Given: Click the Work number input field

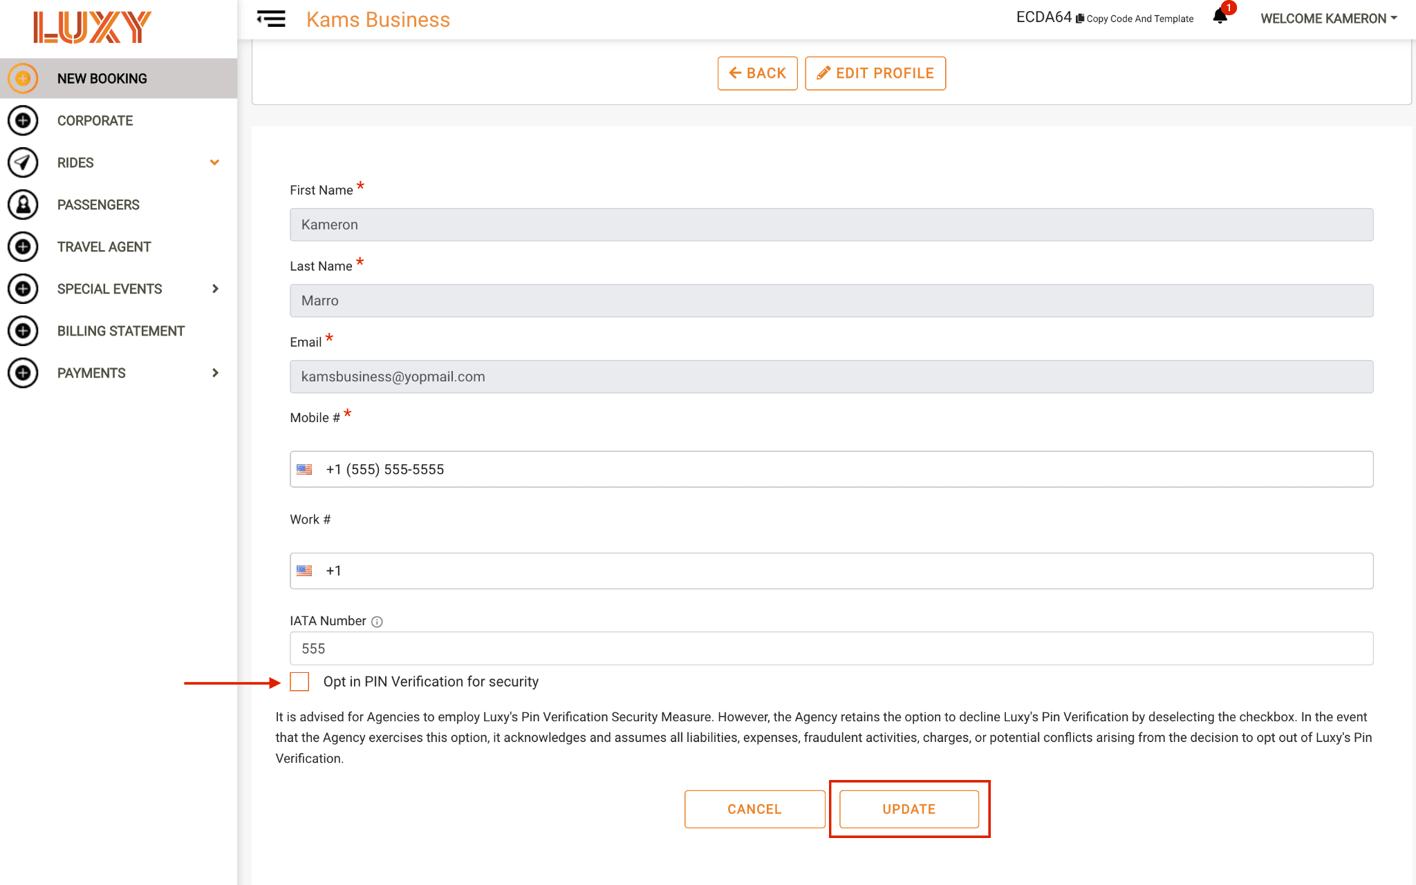Looking at the screenshot, I should pyautogui.click(x=831, y=571).
